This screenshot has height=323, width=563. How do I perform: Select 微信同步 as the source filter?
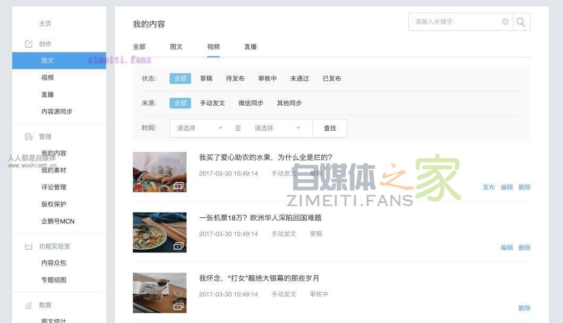point(250,103)
